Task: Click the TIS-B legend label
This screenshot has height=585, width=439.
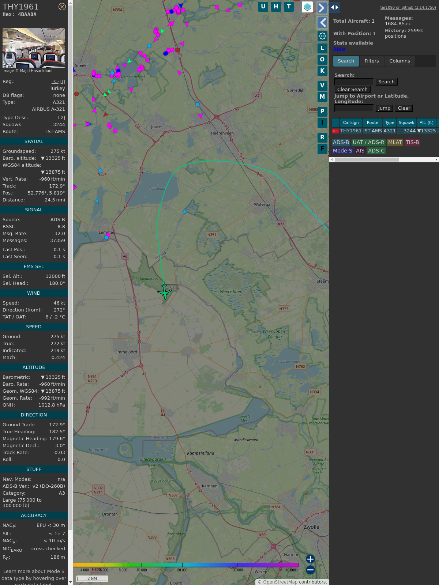Action: point(412,143)
